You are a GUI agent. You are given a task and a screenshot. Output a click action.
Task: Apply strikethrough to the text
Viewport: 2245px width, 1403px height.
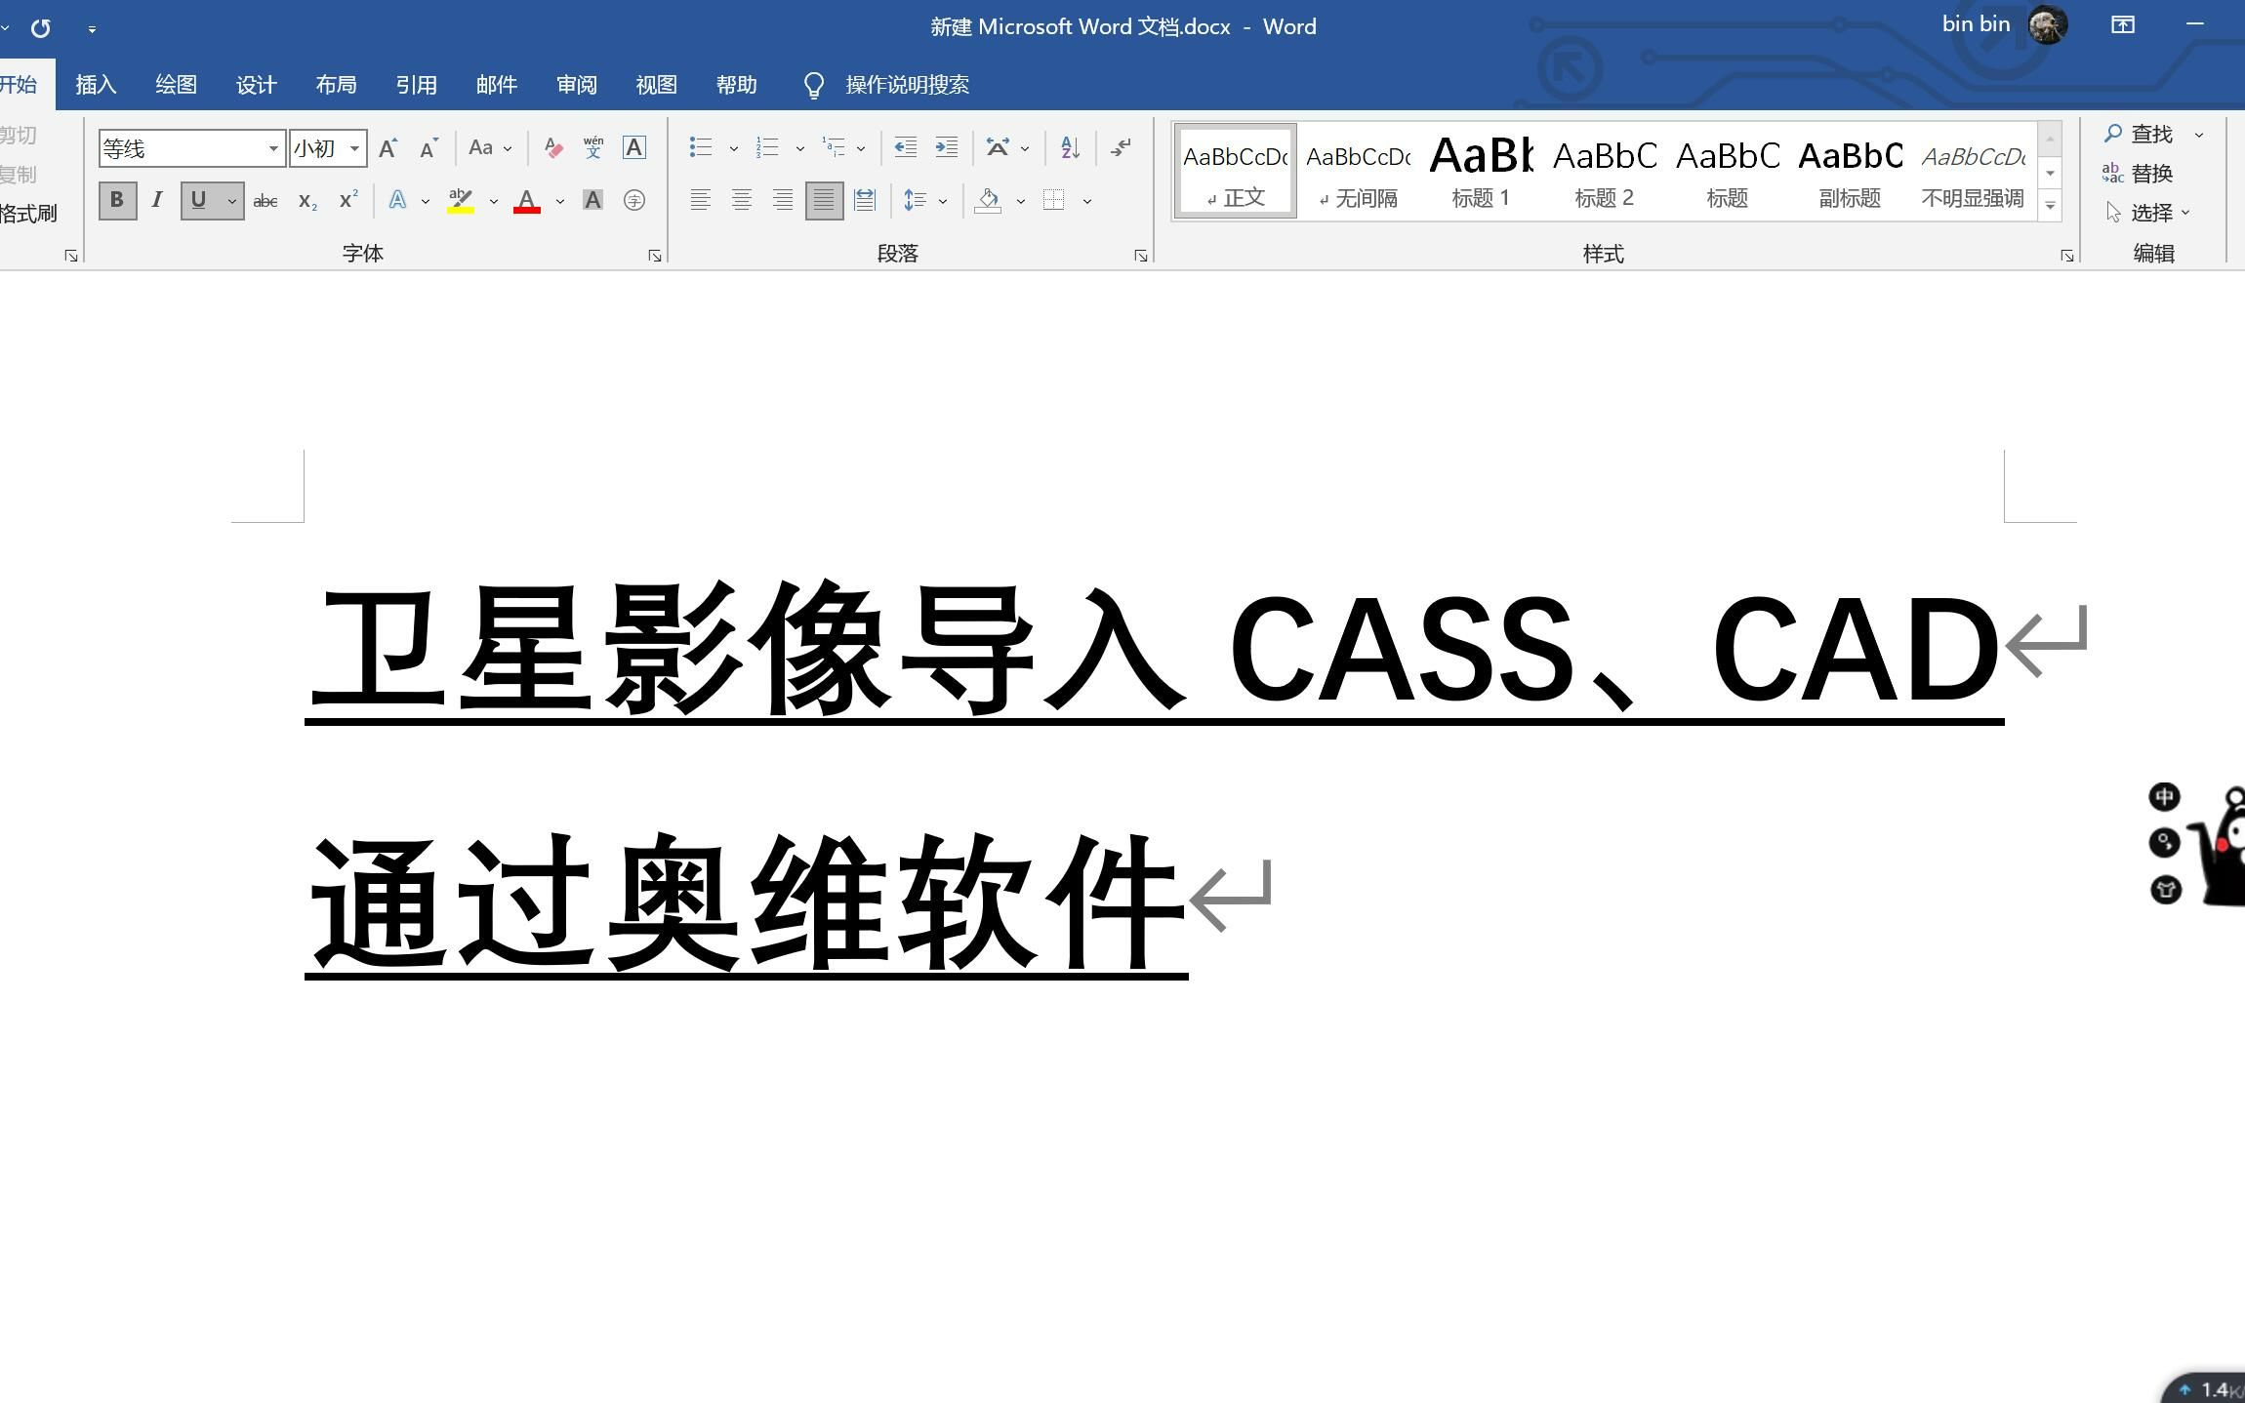point(265,201)
